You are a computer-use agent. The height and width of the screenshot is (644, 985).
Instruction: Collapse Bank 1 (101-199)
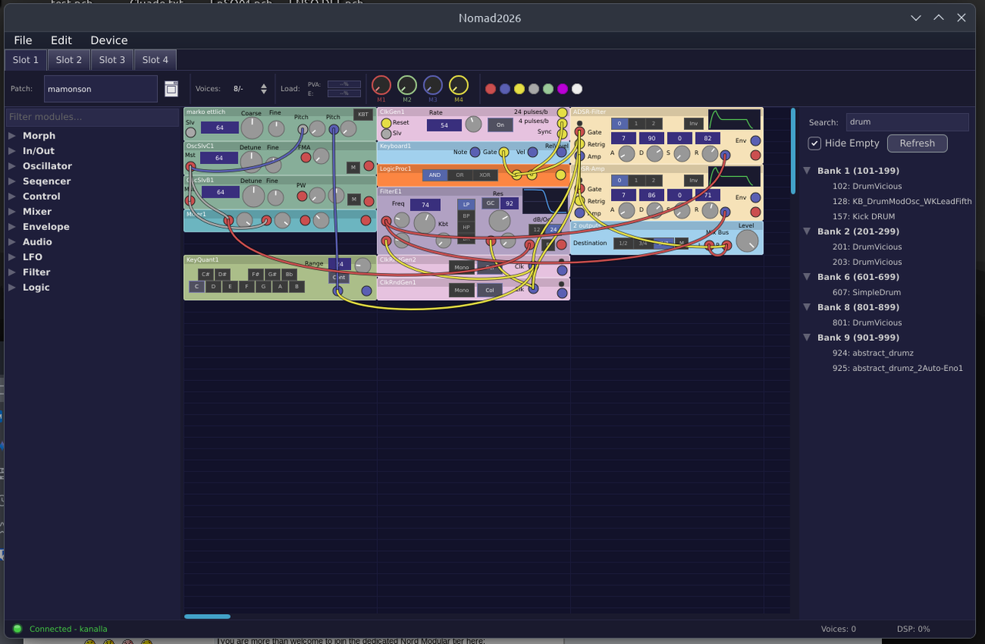(807, 171)
